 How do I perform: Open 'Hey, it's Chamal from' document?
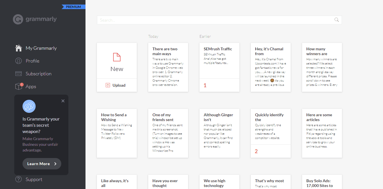[271, 67]
